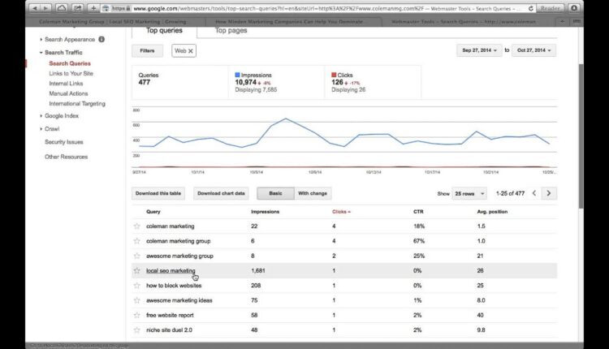Open Links to Your Site
This screenshot has height=349, width=609.
71,73
